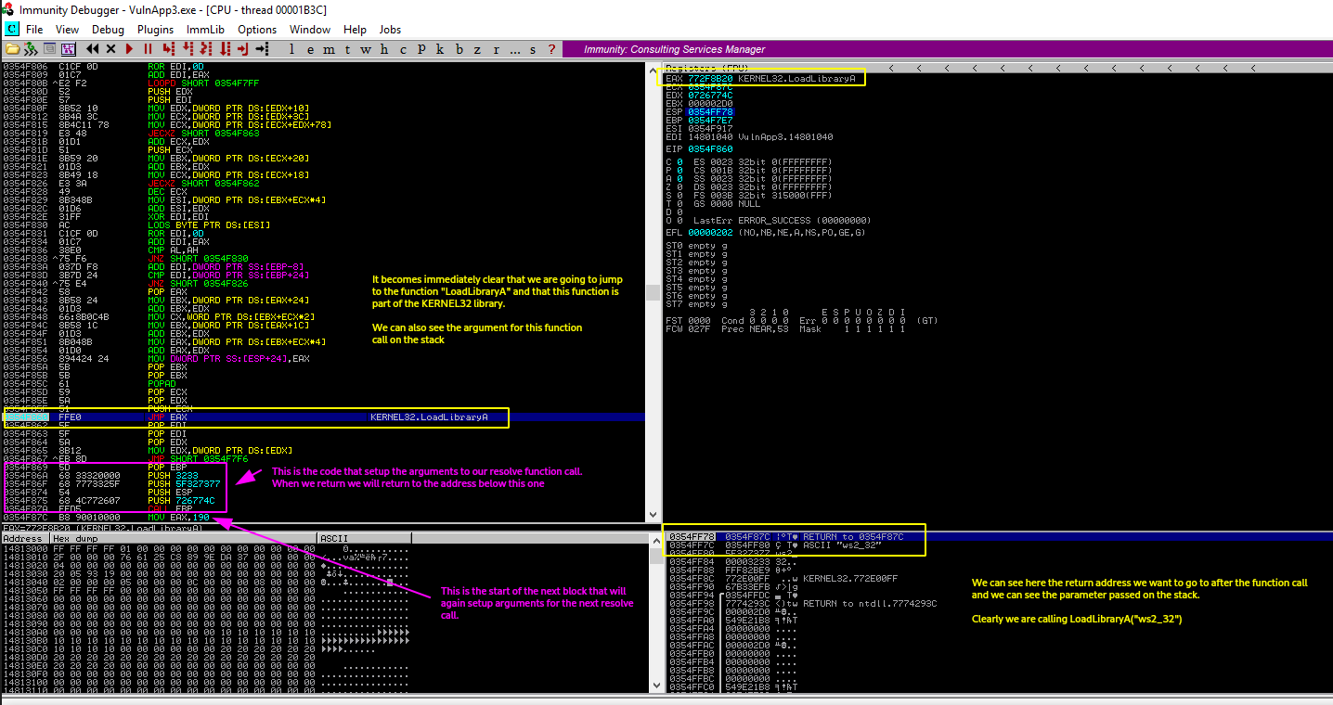Screen dimensions: 1333x705
Task: Open the Debug menu
Action: (108, 30)
